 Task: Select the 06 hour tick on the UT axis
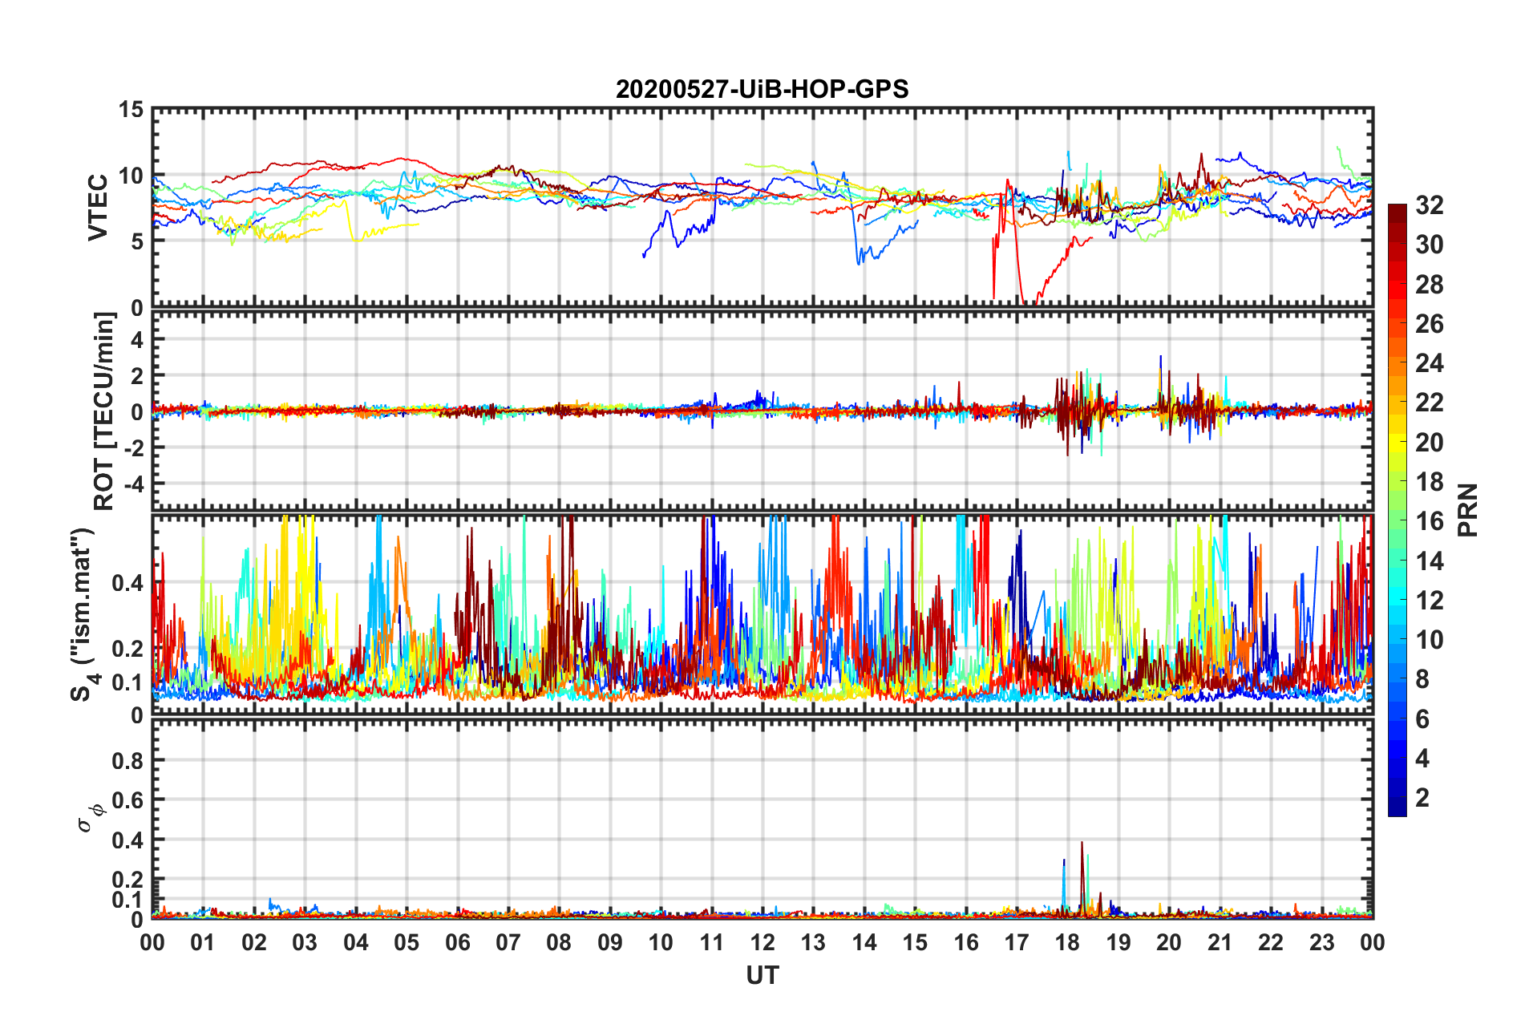point(457,942)
